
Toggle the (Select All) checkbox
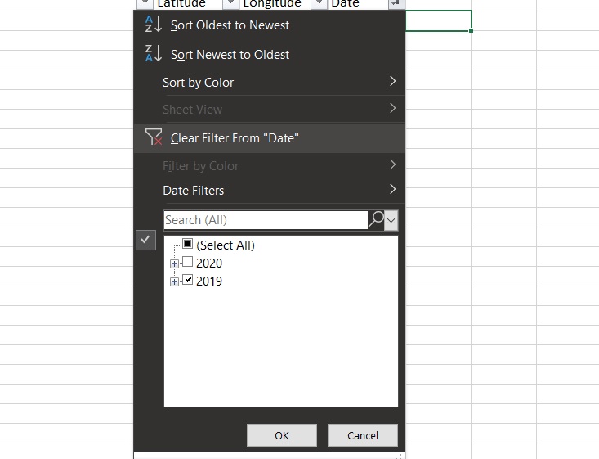188,244
